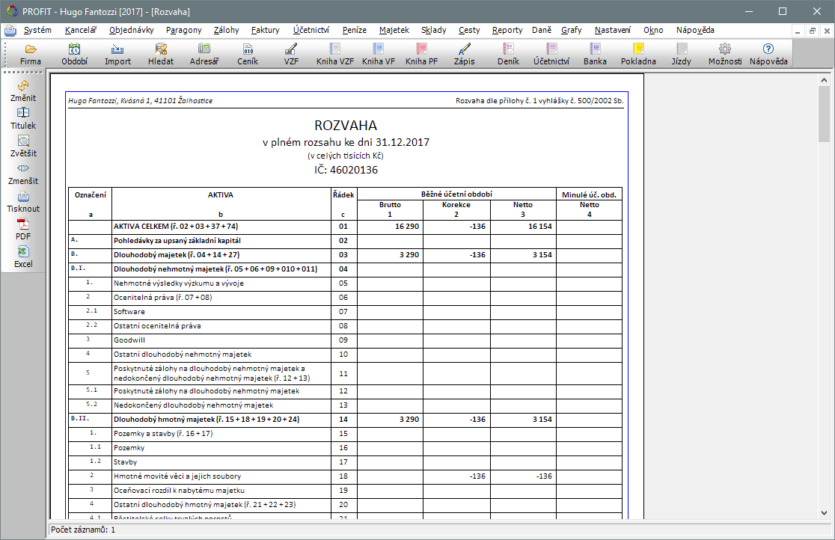Viewport: 835px width, 540px height.
Task: Open the Objednávky menu
Action: pos(131,31)
